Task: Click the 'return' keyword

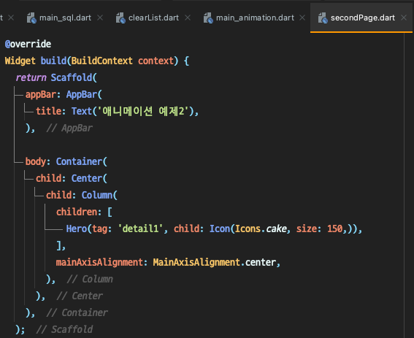Action: [31, 77]
